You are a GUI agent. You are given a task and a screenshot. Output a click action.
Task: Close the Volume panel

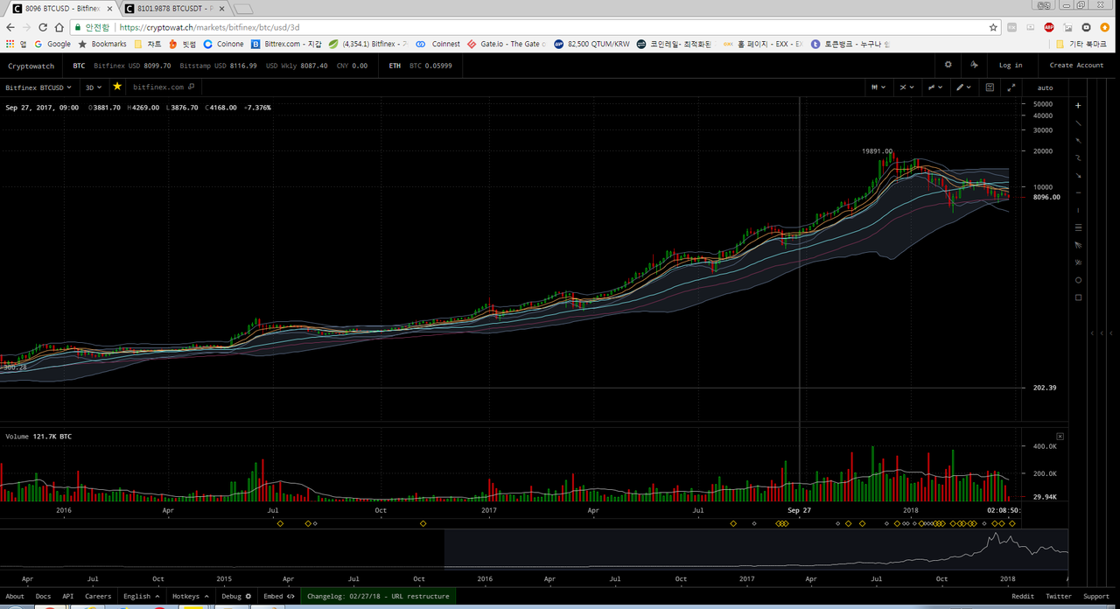(x=1060, y=436)
